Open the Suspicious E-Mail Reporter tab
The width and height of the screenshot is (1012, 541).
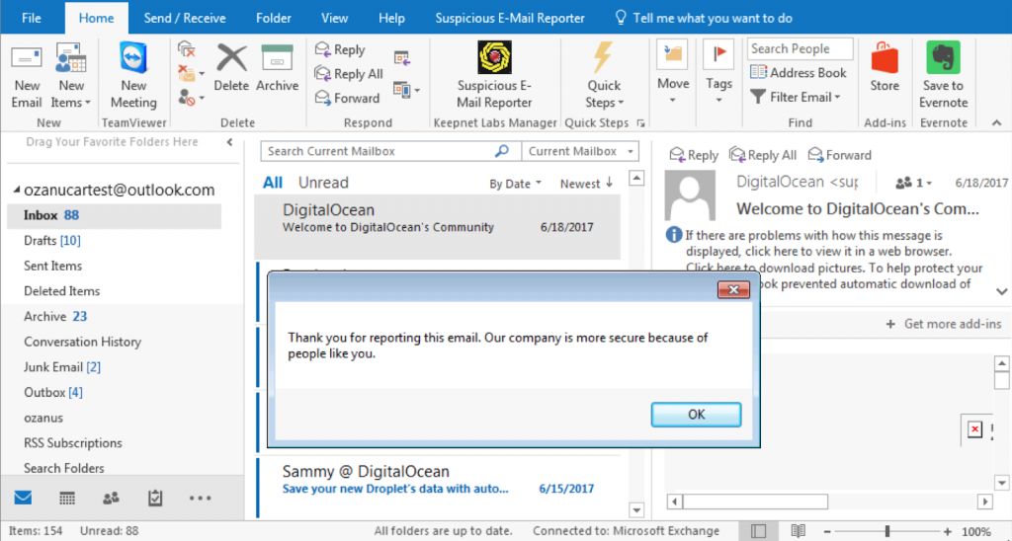pyautogui.click(x=510, y=18)
